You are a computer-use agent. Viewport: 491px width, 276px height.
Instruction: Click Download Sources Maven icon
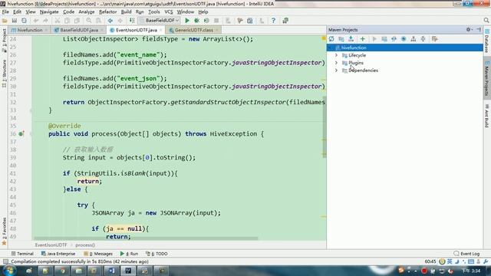[x=351, y=39]
